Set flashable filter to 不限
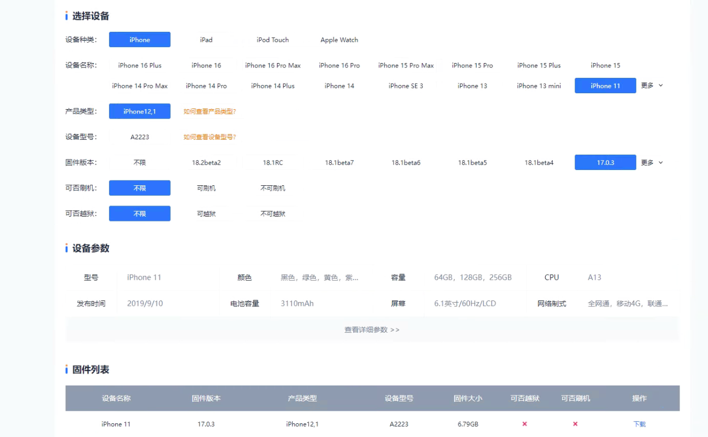This screenshot has width=708, height=437. point(140,188)
